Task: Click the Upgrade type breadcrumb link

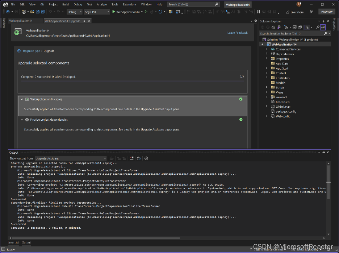Action: (32, 51)
